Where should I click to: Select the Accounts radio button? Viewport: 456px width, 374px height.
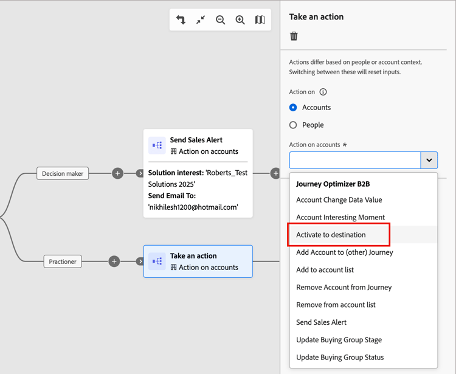pos(293,108)
